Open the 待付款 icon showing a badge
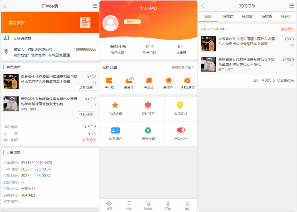Screen dimensions: 297x212 (109, 82)
